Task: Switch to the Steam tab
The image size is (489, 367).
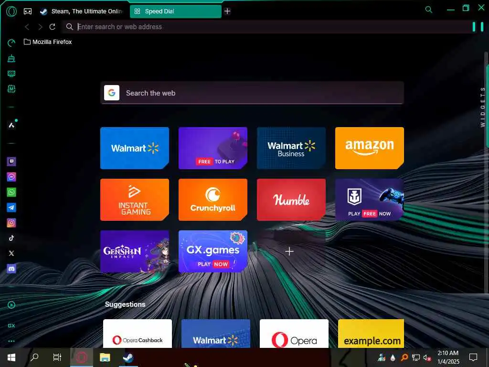Action: [82, 11]
